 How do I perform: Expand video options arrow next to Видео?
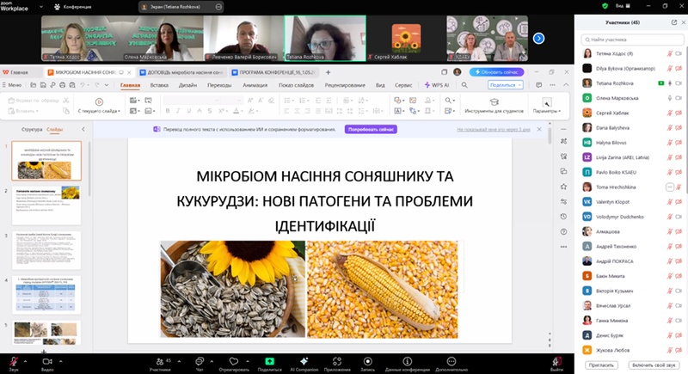[60, 361]
